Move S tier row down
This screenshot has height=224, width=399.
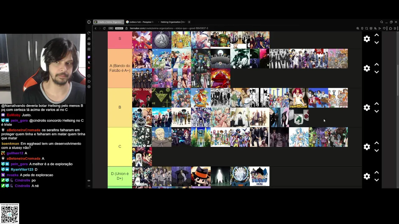377,43
